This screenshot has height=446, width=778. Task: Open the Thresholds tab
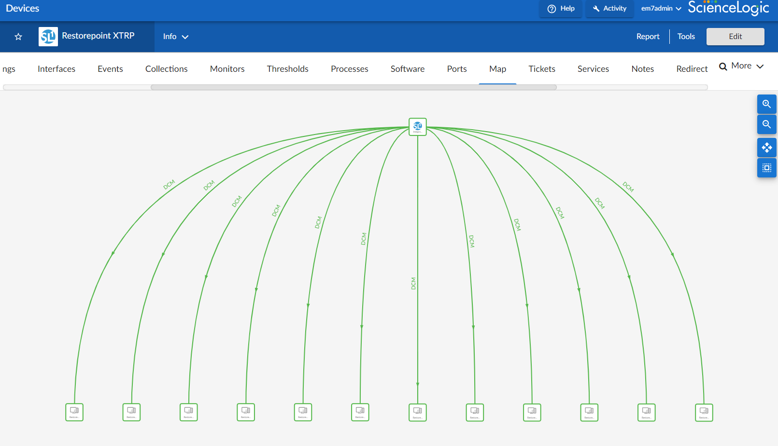(287, 69)
